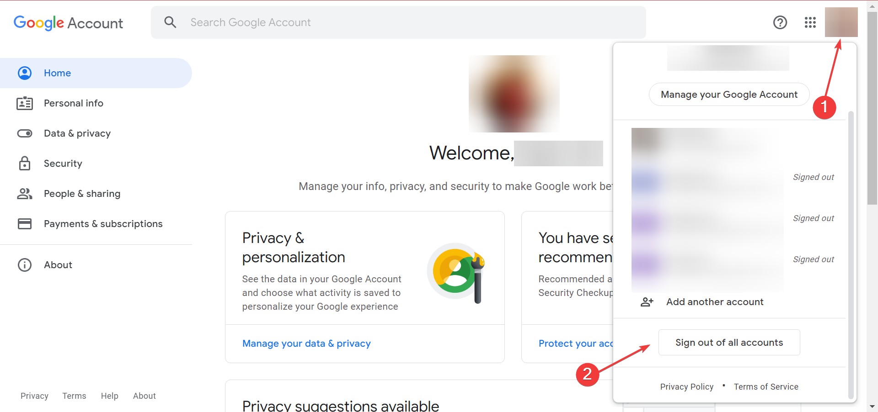The height and width of the screenshot is (412, 878).
Task: Click the Personal info ID card icon
Action: click(x=25, y=103)
